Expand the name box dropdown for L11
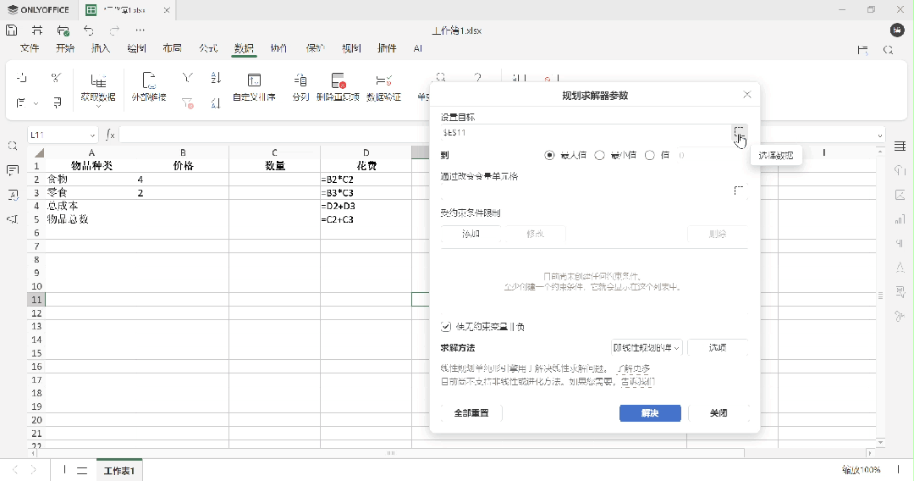914x481 pixels. (92, 135)
